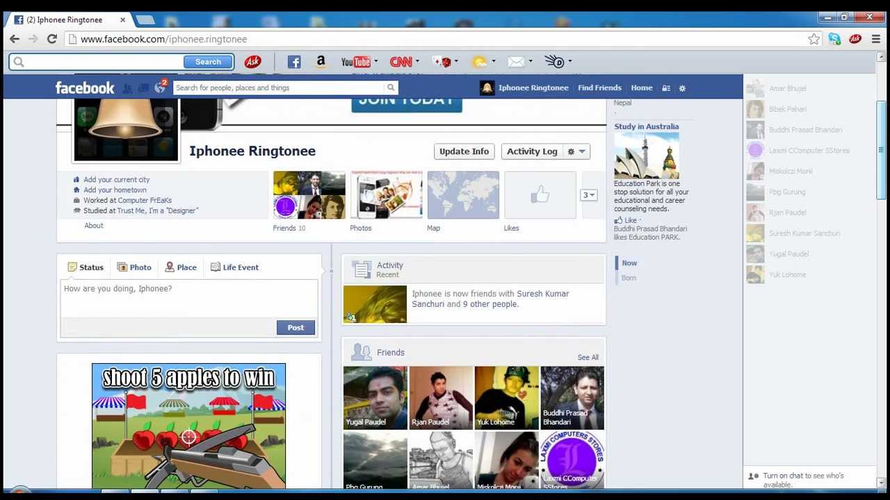Open the Amazon shortcut in Ask toolbar
This screenshot has width=890, height=500.
pyautogui.click(x=321, y=62)
